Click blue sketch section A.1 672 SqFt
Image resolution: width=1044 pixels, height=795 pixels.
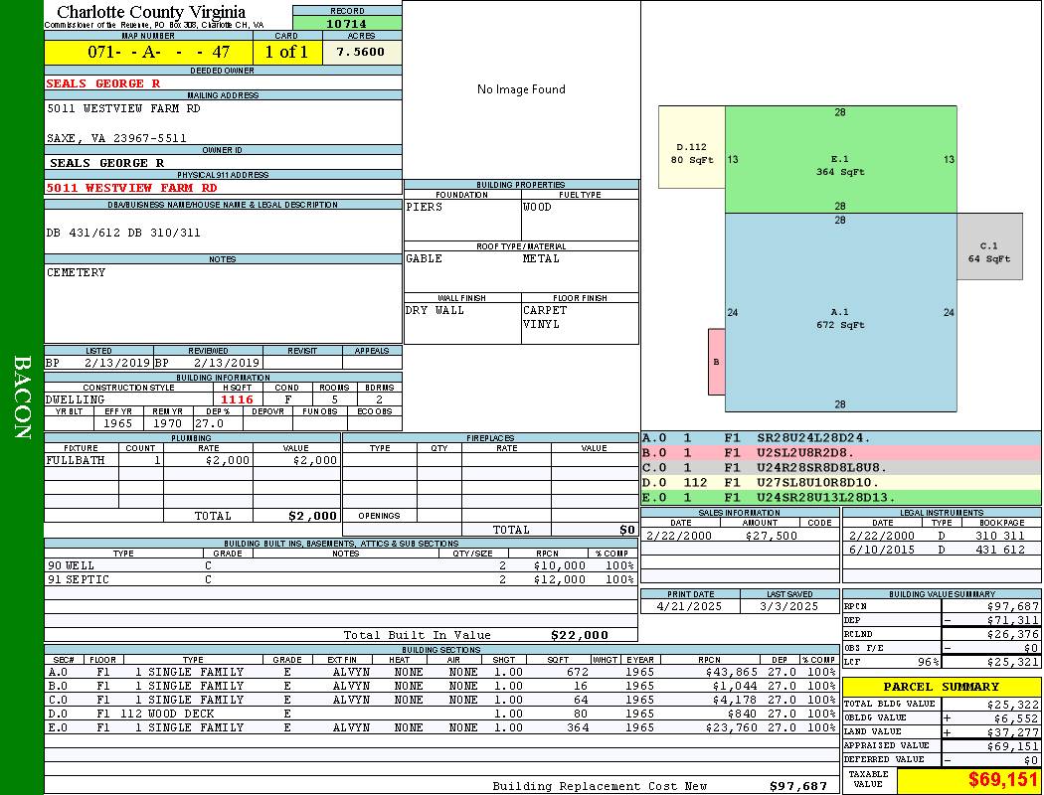point(840,313)
